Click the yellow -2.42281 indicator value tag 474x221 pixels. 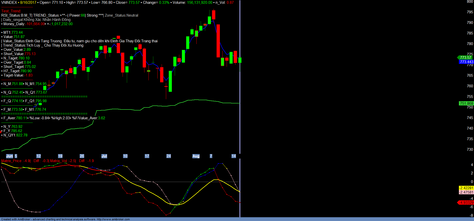(x=466, y=188)
